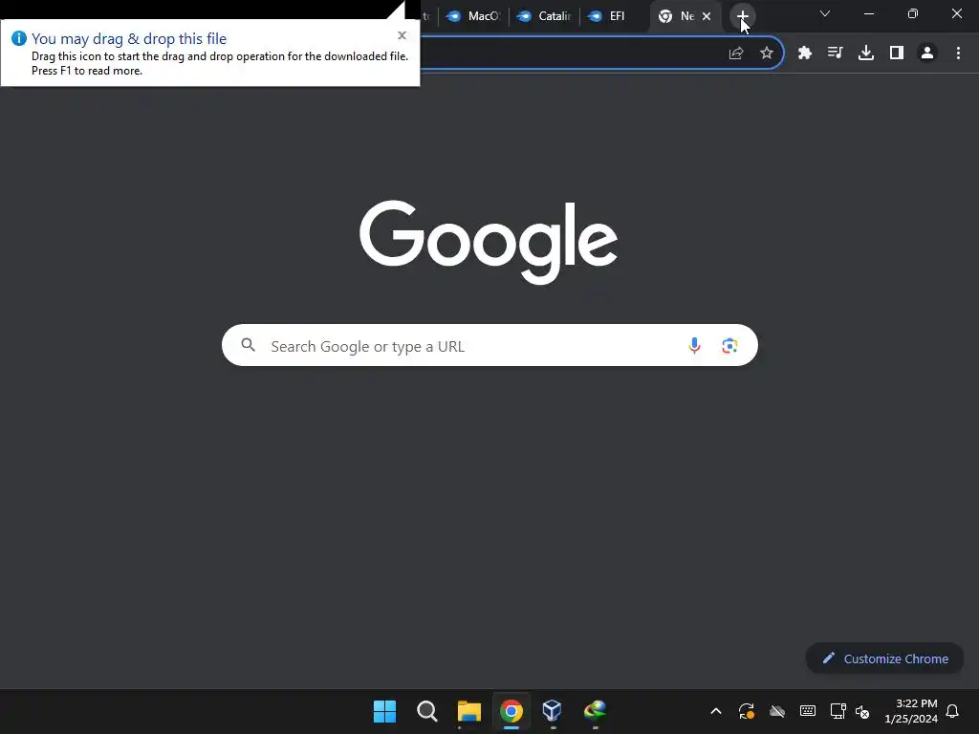Close the New Tab tab
979x734 pixels.
click(707, 16)
